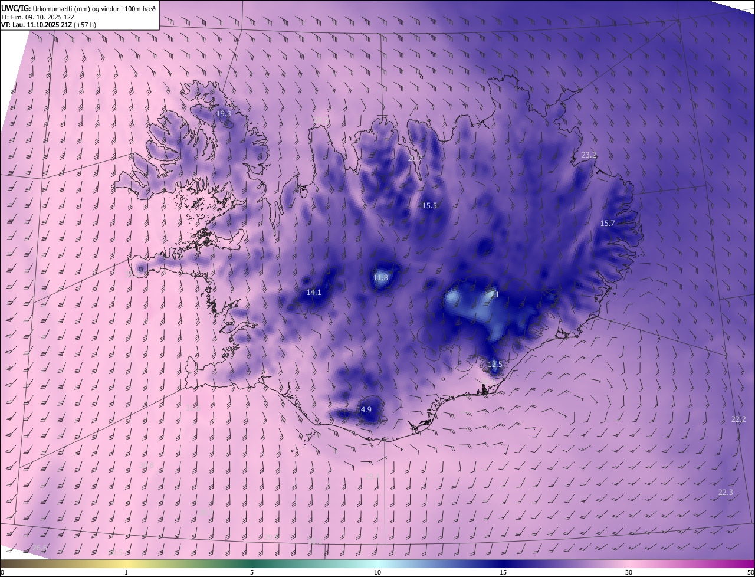This screenshot has width=755, height=577.
Task: Select the 11.8 value on the light blue spot
Action: coord(381,278)
